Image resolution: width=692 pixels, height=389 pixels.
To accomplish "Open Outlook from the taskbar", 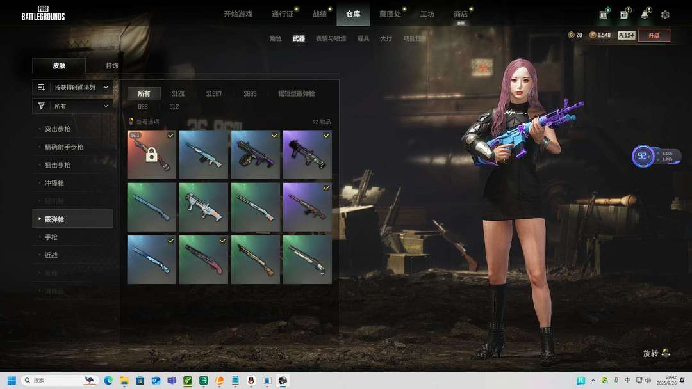I will click(x=156, y=380).
